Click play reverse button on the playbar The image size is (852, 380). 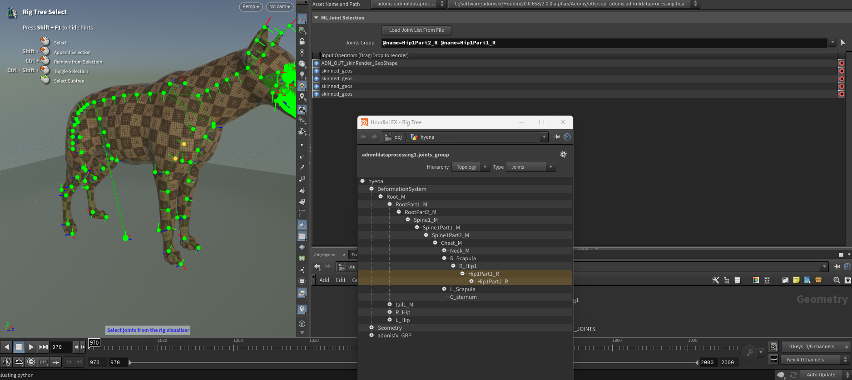tap(6, 347)
